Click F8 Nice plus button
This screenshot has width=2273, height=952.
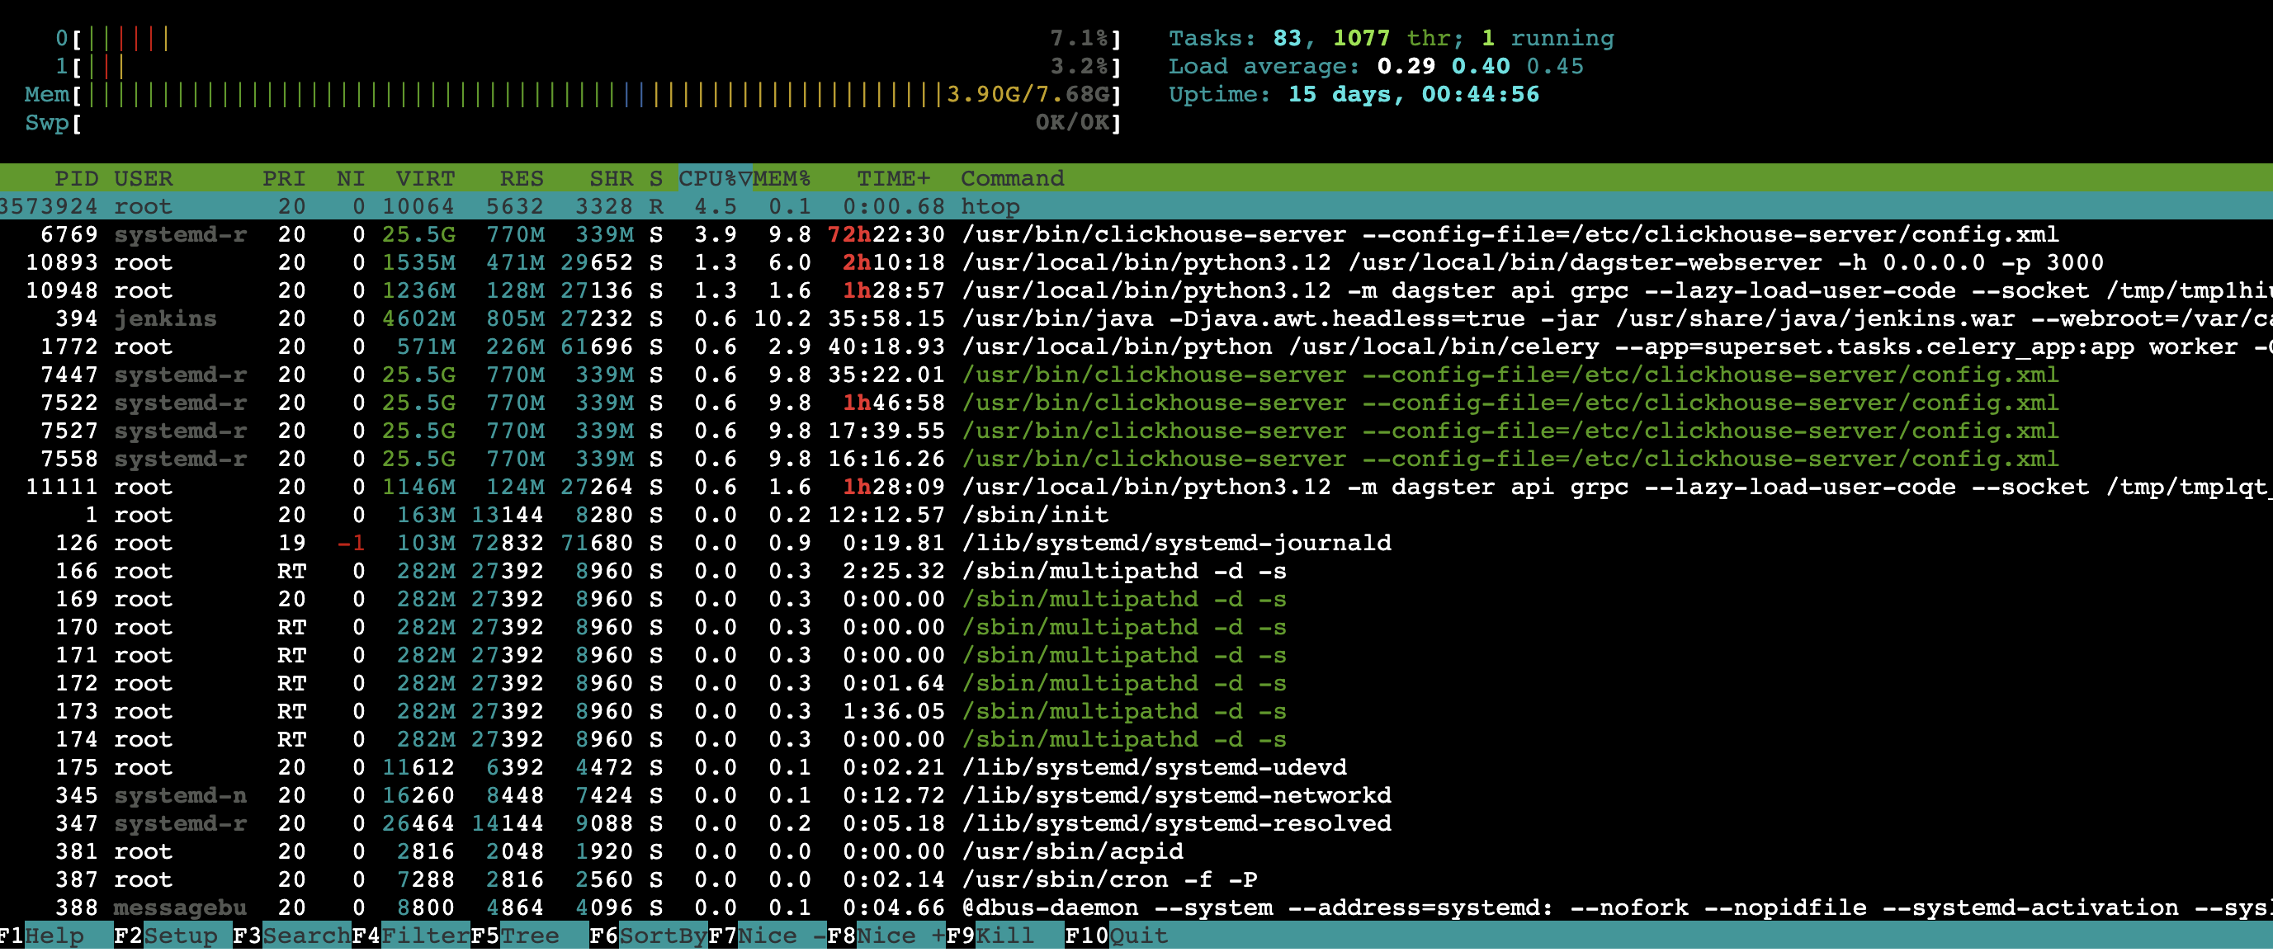pos(900,936)
